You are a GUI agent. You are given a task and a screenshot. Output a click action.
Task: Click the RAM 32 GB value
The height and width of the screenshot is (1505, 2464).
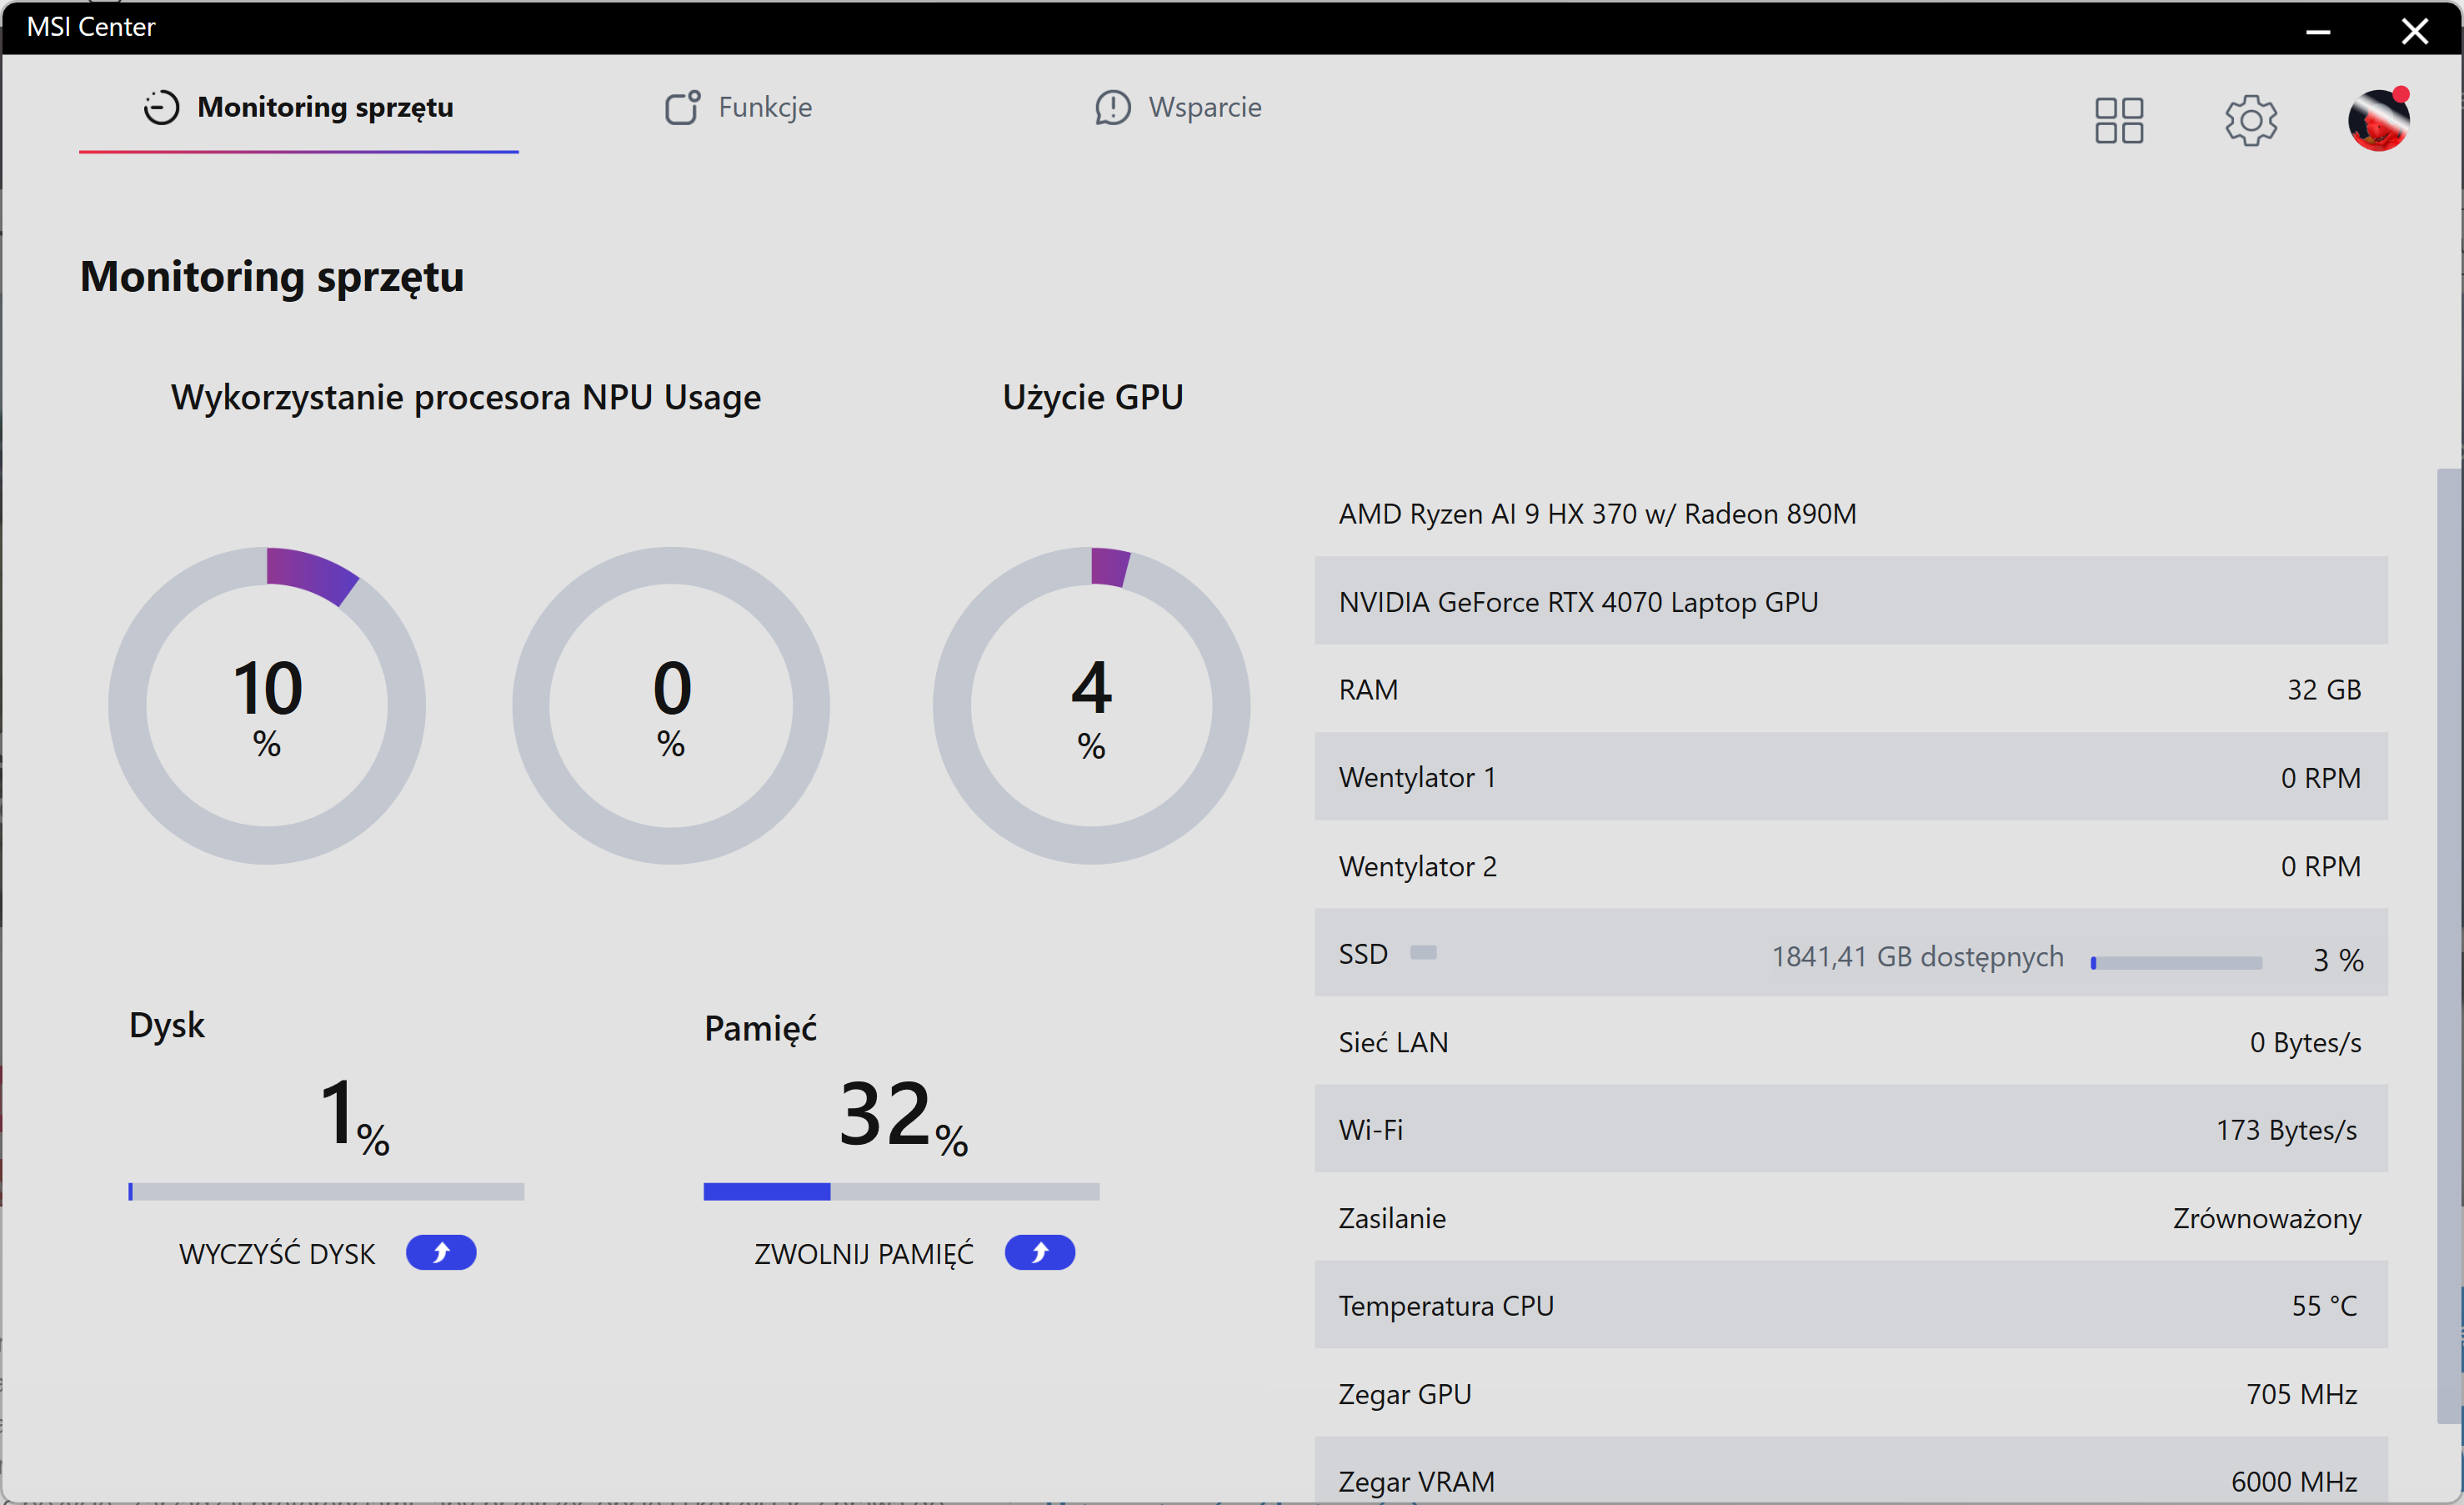[2325, 690]
